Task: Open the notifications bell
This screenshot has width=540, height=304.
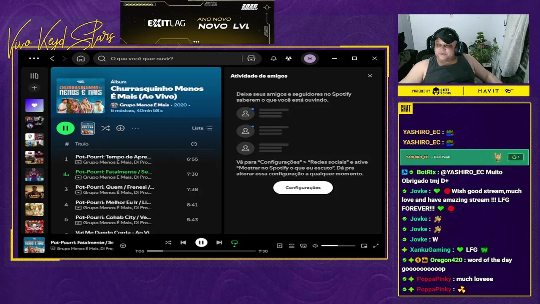Action: pos(274,58)
